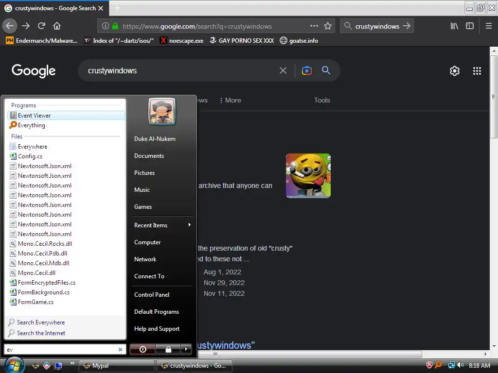Click the user account picture in start menu
Screen dimensions: 498x373
[x=162, y=111]
